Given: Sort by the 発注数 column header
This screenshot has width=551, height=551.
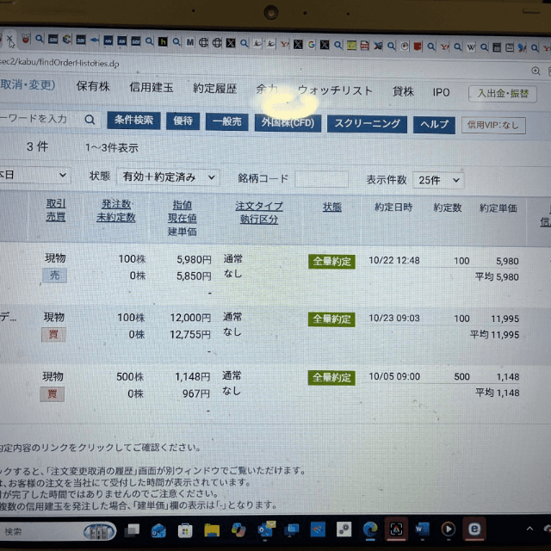Looking at the screenshot, I should (116, 204).
